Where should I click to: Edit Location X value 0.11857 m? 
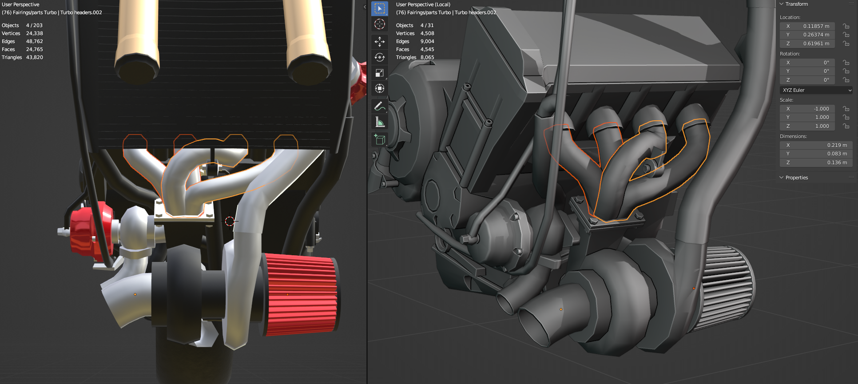coord(807,26)
